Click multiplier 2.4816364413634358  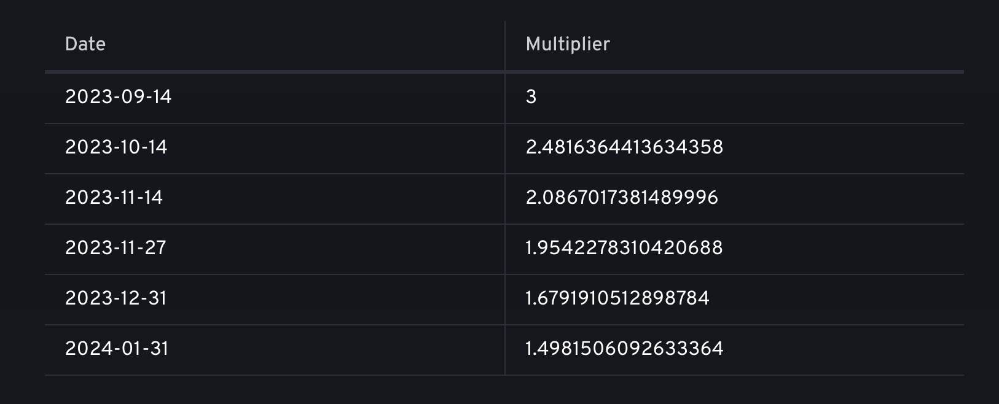click(625, 147)
